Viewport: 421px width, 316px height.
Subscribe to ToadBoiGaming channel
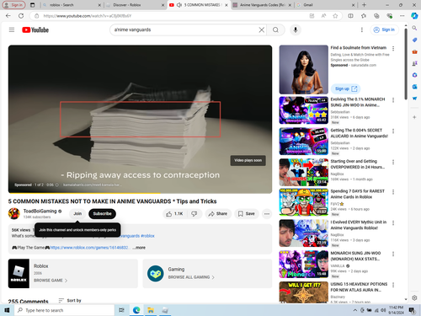pos(102,214)
